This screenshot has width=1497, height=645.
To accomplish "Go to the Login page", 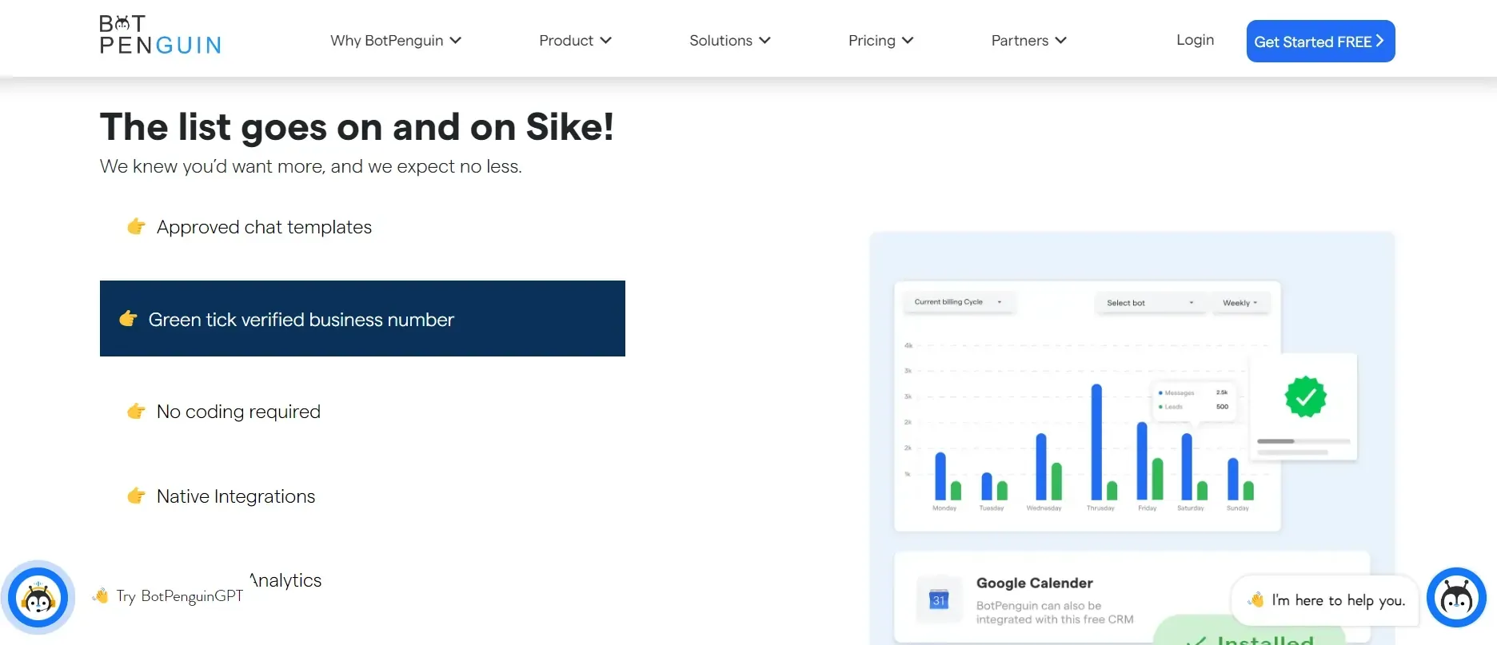I will [x=1195, y=40].
